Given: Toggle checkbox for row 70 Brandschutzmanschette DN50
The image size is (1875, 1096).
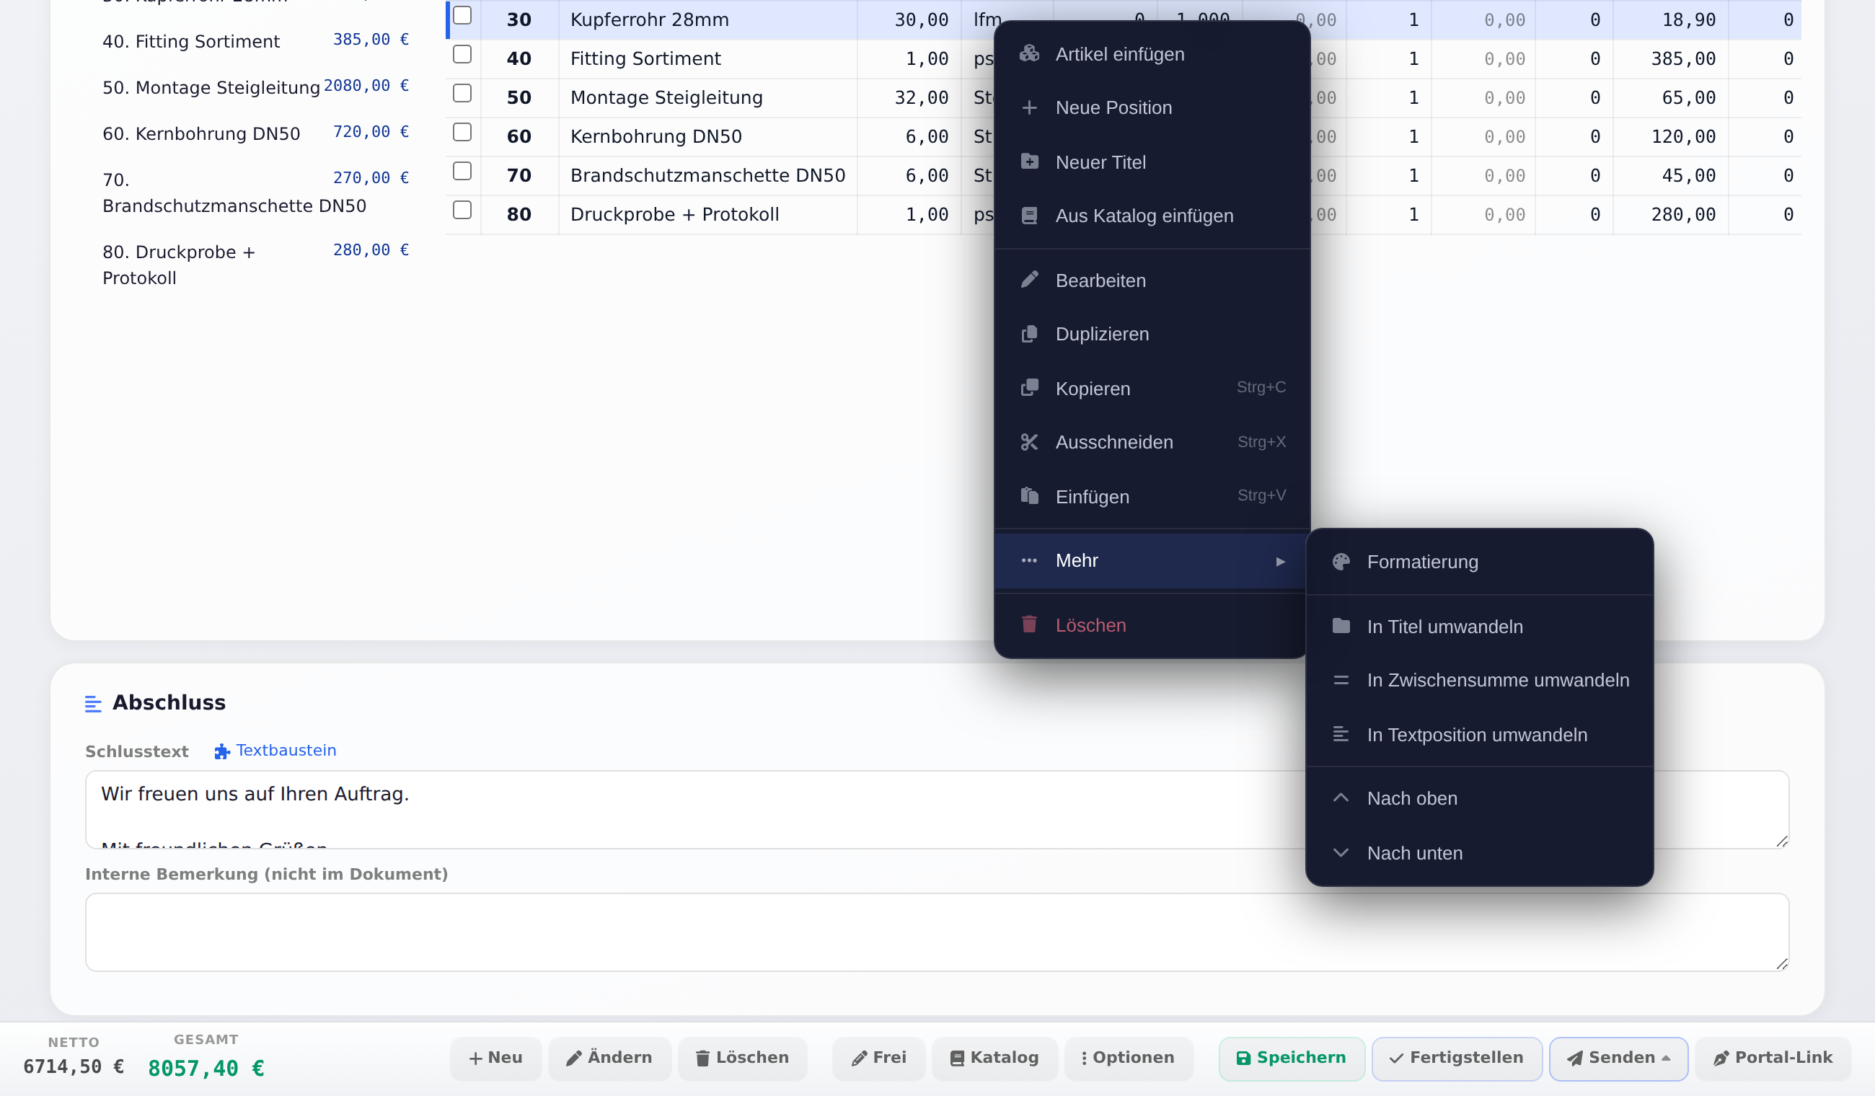Looking at the screenshot, I should pos(462,171).
